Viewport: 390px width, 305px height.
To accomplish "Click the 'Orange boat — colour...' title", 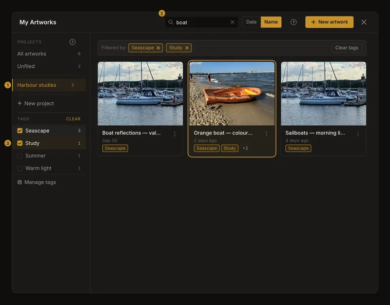I will point(223,133).
